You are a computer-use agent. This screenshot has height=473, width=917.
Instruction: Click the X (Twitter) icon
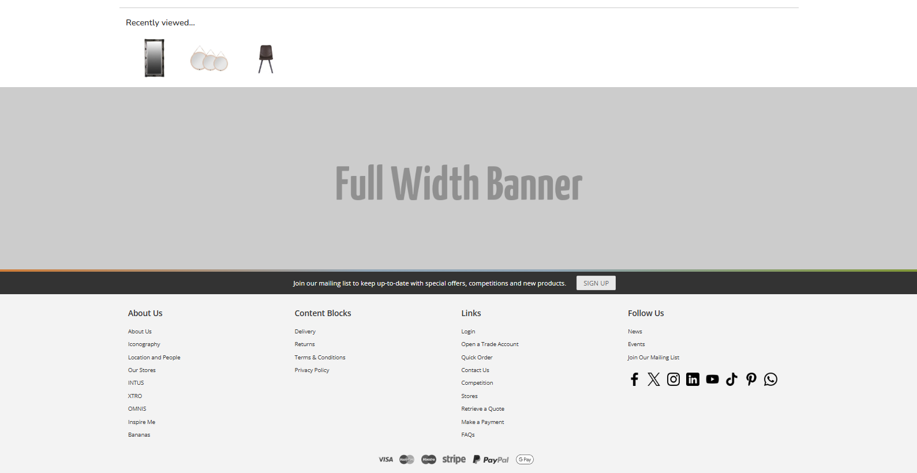tap(653, 379)
